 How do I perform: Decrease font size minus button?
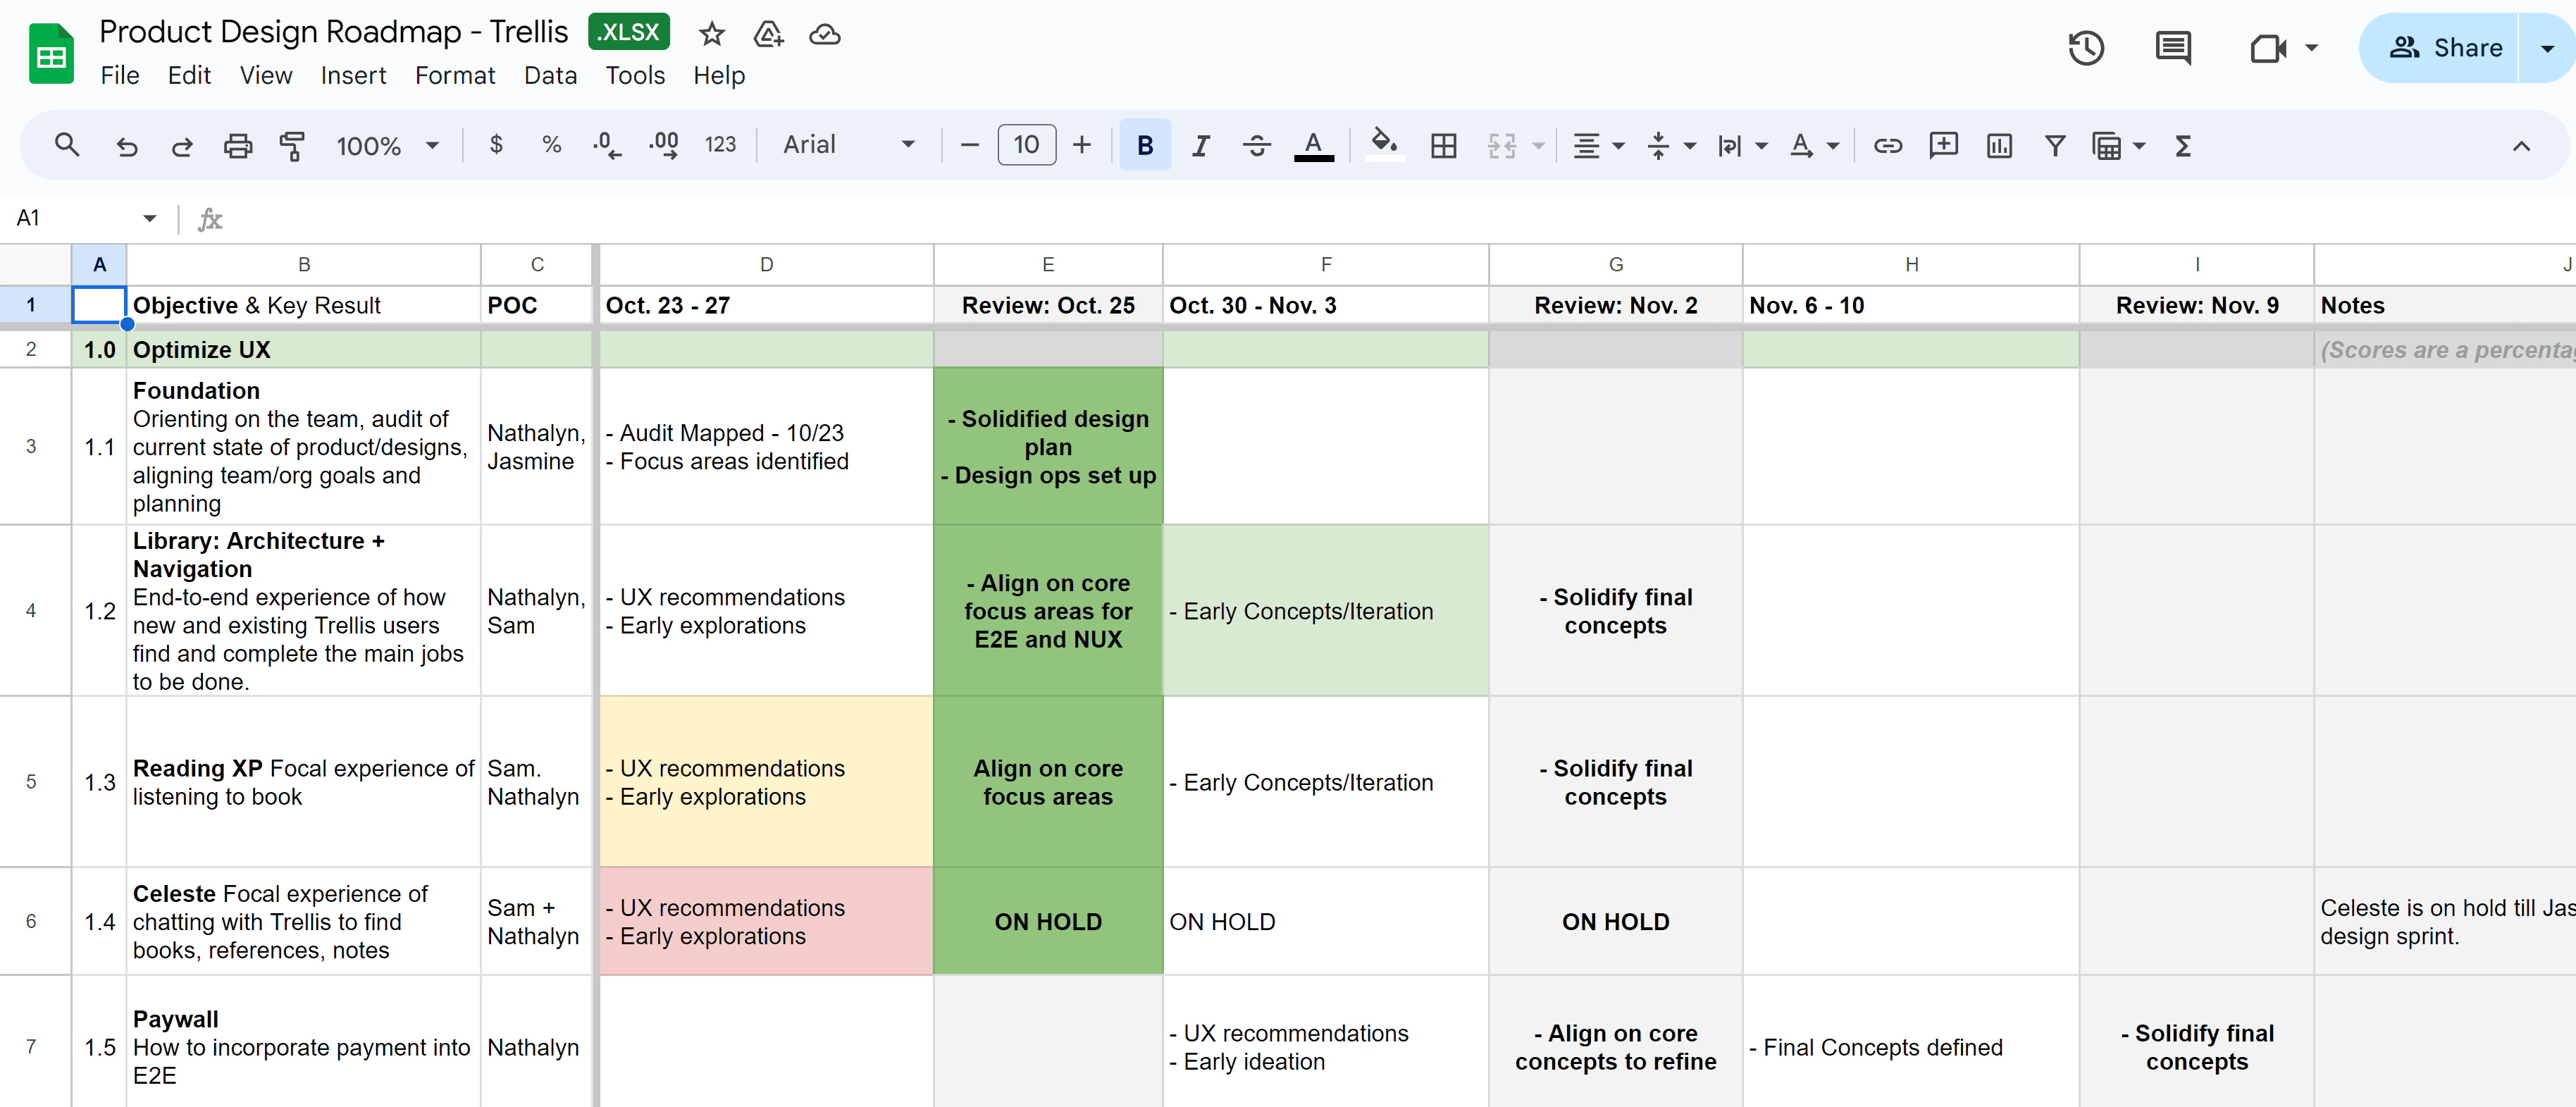[x=969, y=146]
